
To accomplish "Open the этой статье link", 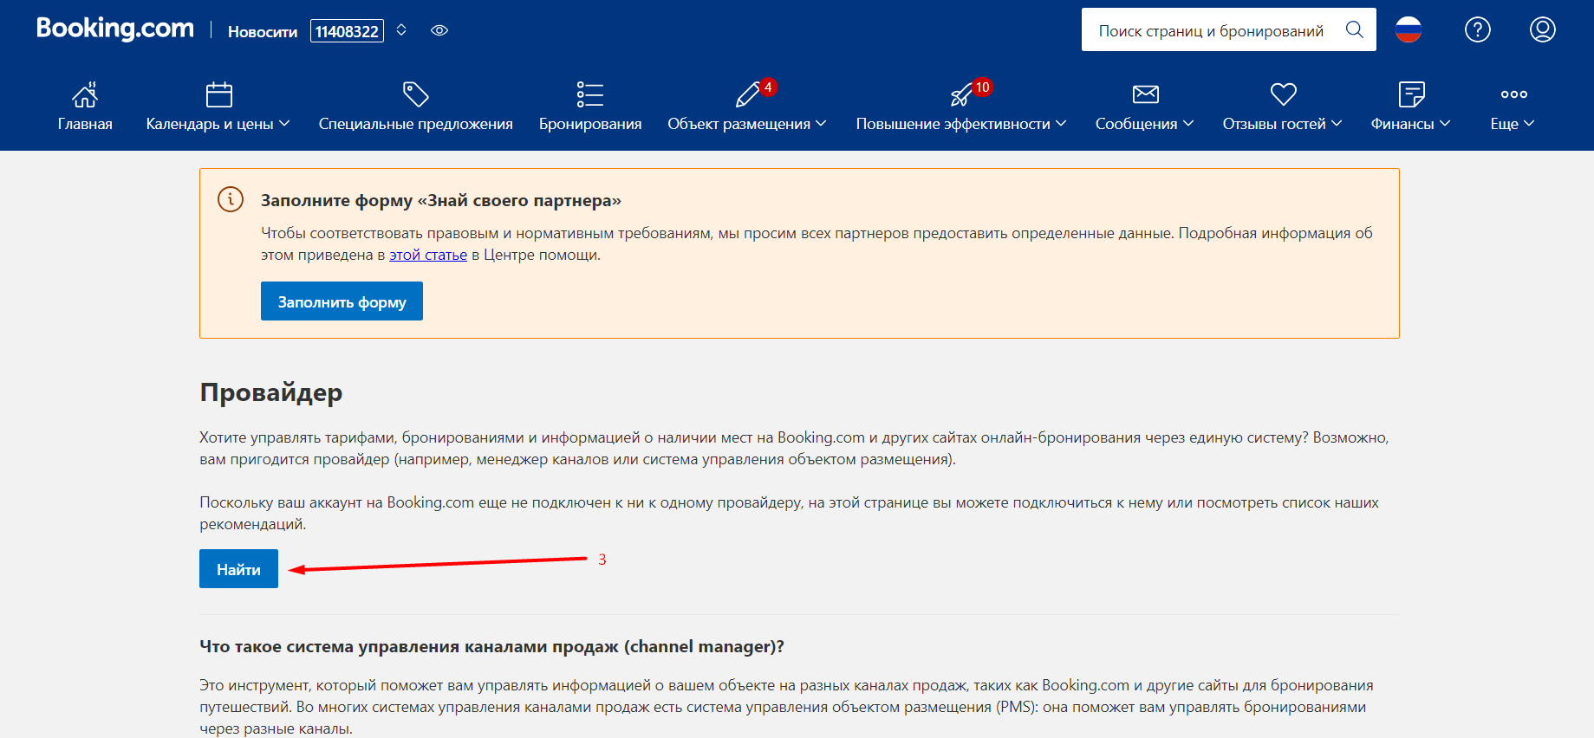I will click(x=428, y=255).
